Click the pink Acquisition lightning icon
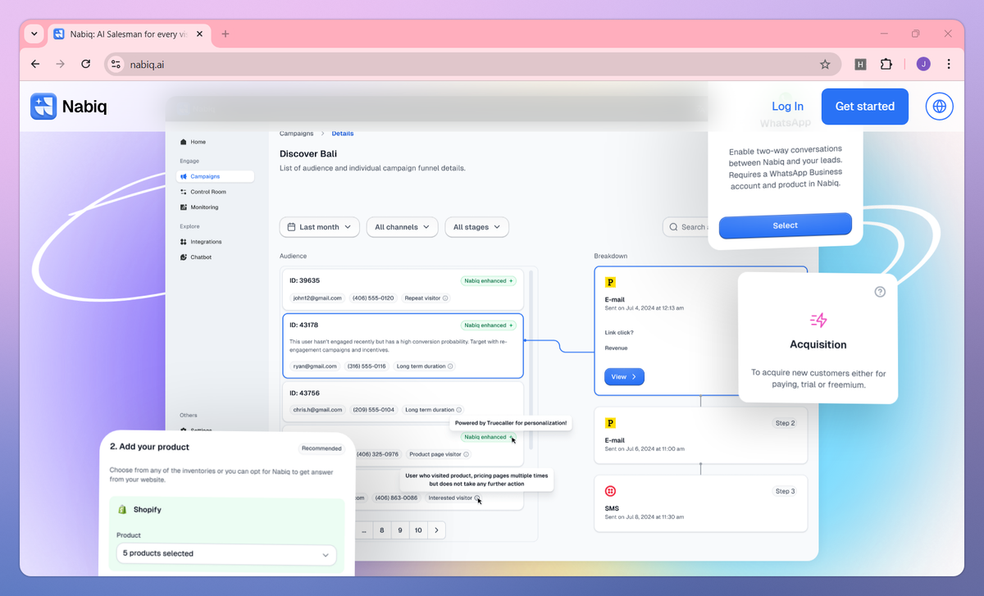This screenshot has width=984, height=596. click(818, 320)
